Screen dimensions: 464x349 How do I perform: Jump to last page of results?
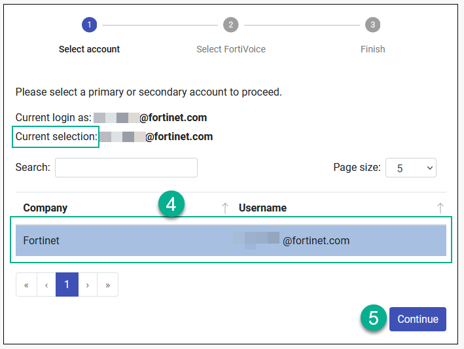[x=107, y=285]
